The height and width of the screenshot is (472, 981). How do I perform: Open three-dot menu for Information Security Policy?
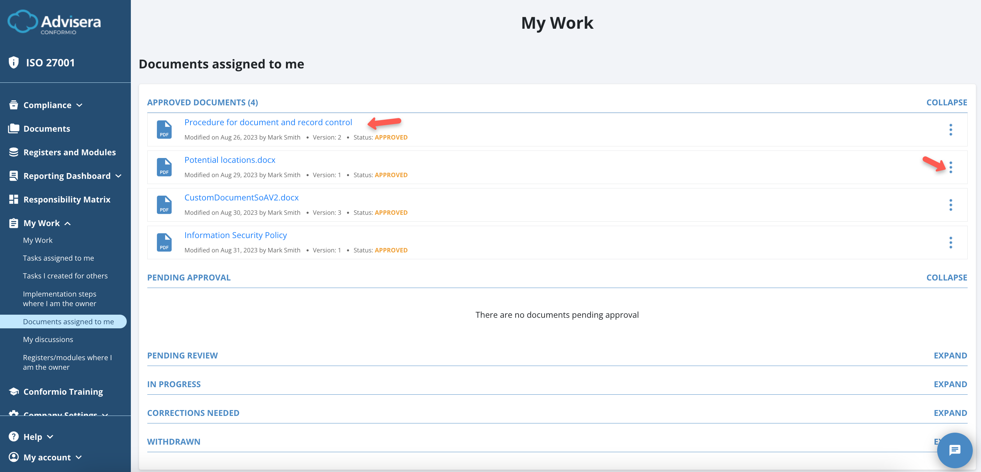[x=951, y=242]
